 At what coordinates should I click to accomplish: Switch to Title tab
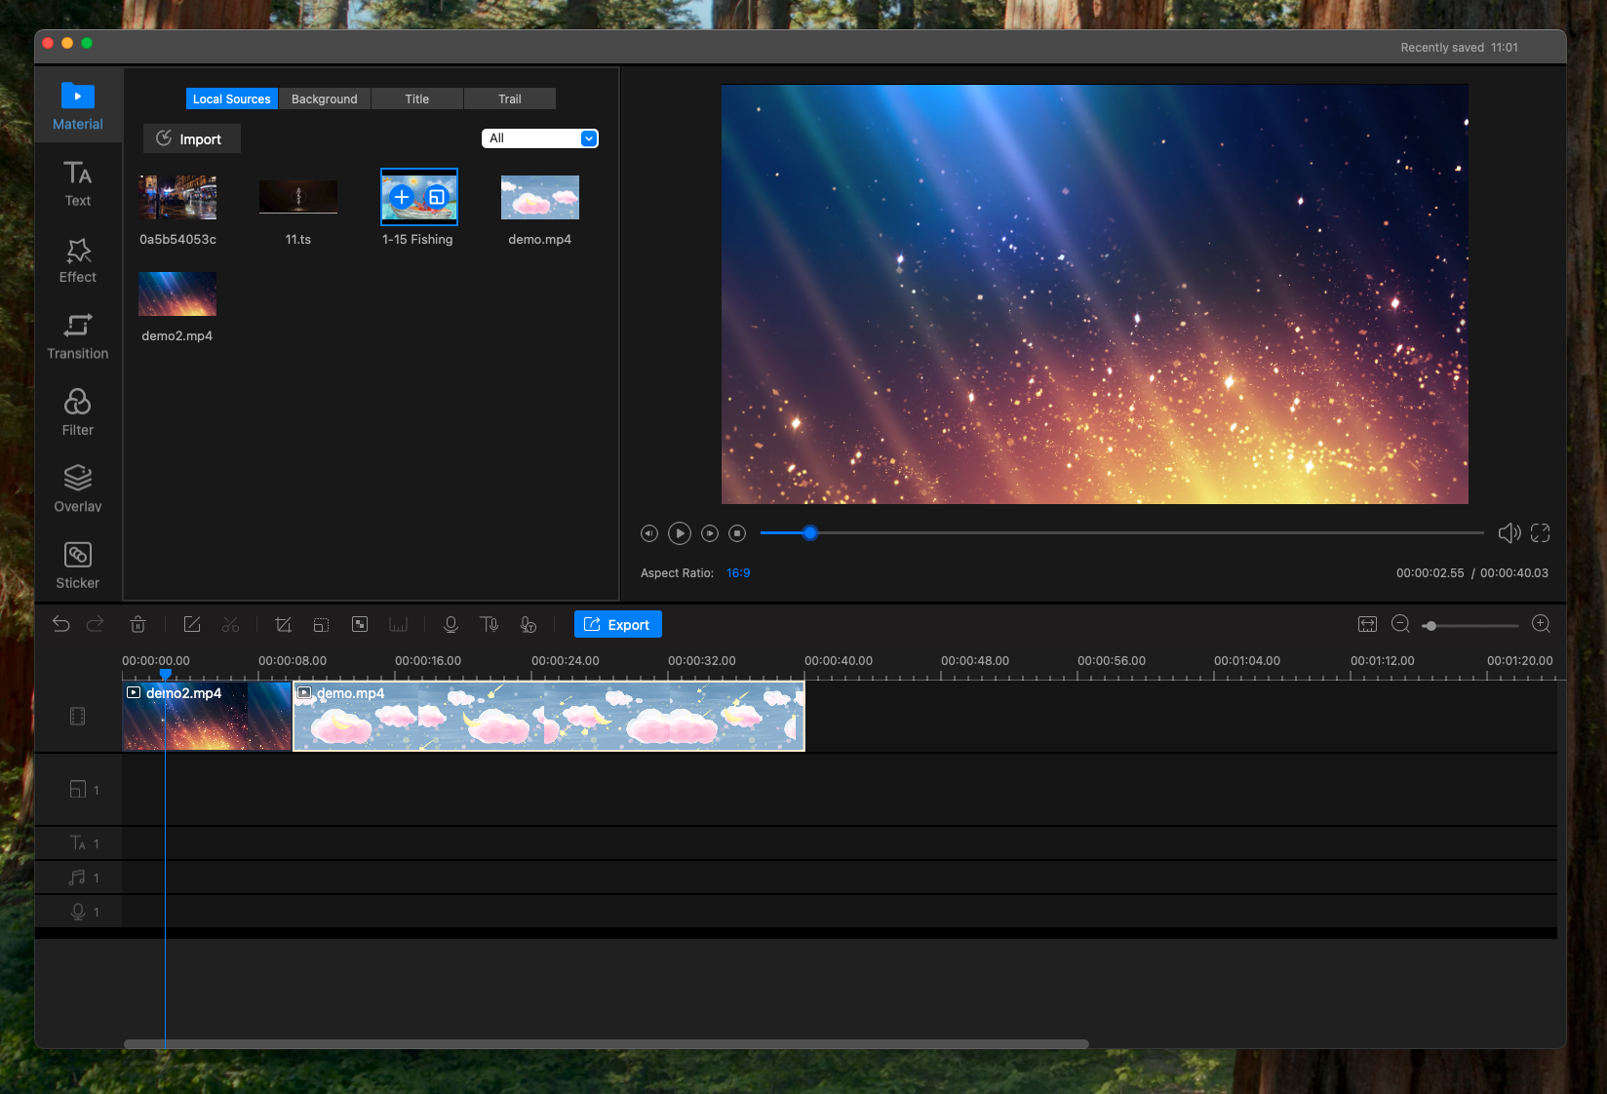(x=417, y=98)
